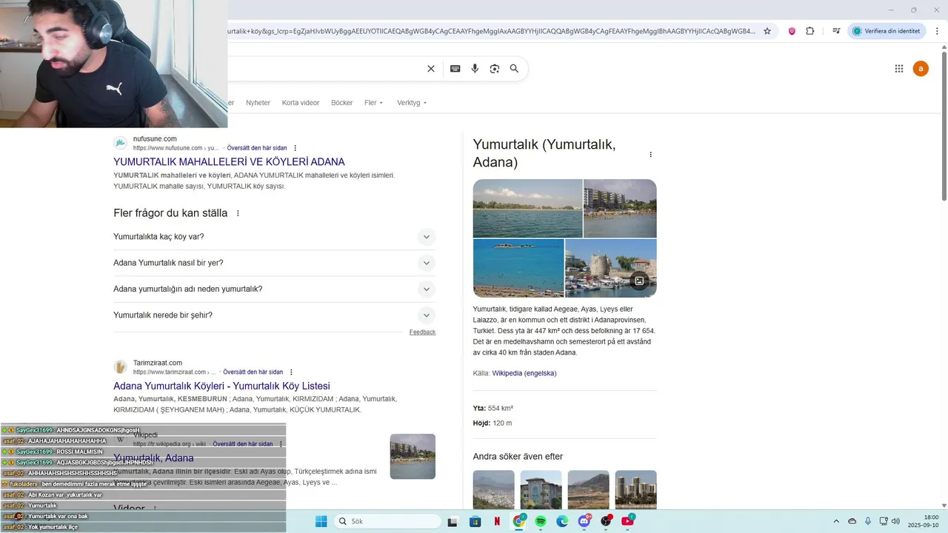Open options next to 'Fler frågor du kan ställa'
The image size is (948, 533).
click(x=238, y=213)
